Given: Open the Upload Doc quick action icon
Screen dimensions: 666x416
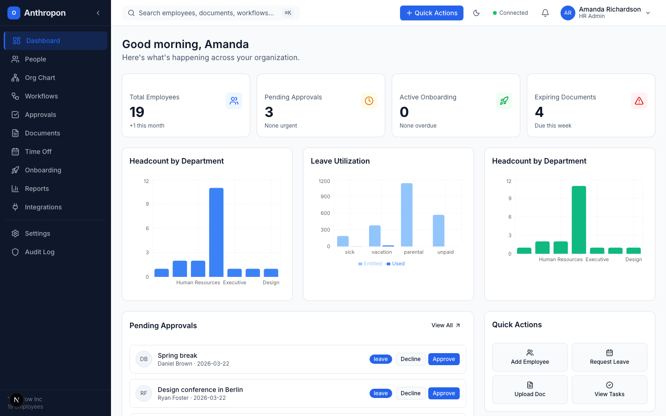Looking at the screenshot, I should point(530,385).
